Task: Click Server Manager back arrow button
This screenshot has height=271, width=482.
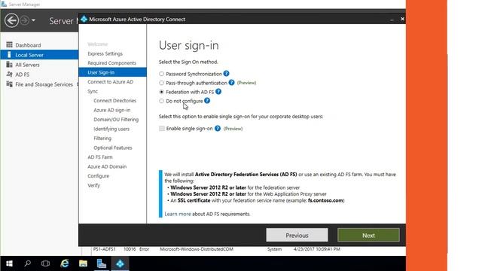Action: [12, 20]
